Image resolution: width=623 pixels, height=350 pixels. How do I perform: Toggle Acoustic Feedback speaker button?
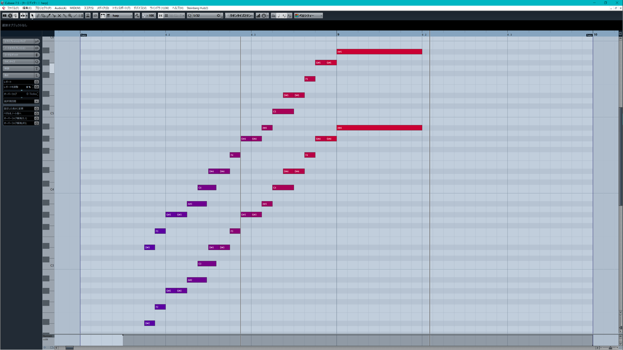click(16, 16)
